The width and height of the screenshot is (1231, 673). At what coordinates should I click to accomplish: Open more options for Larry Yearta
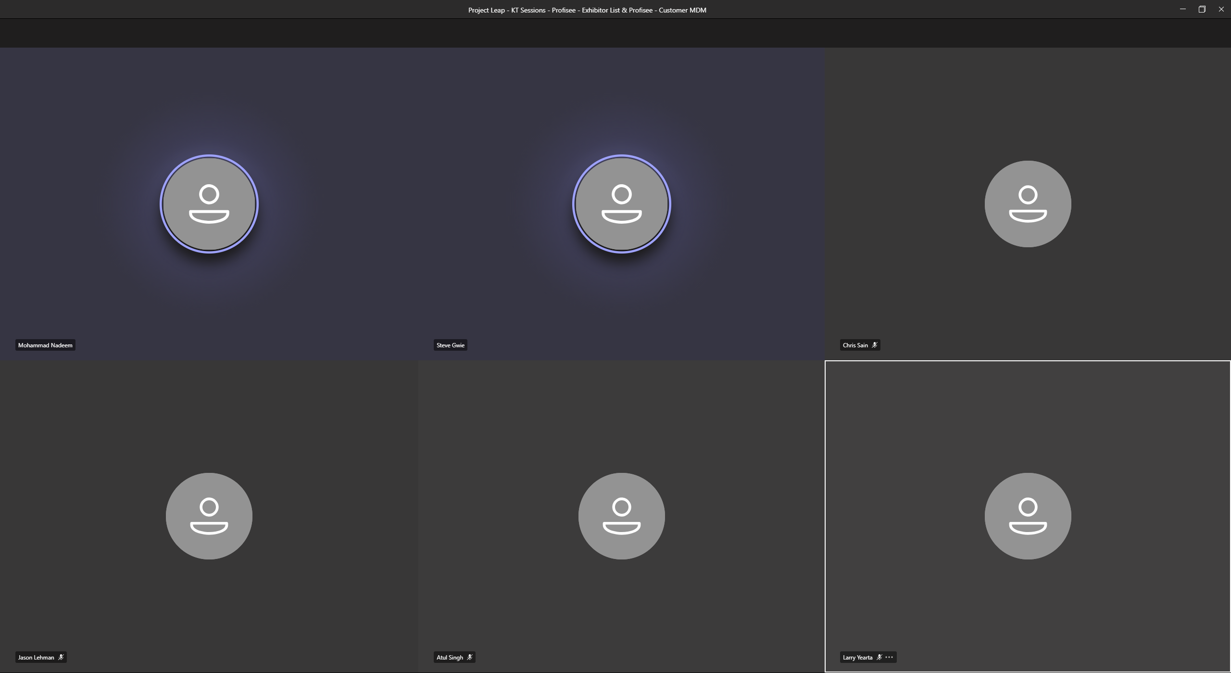coord(889,657)
